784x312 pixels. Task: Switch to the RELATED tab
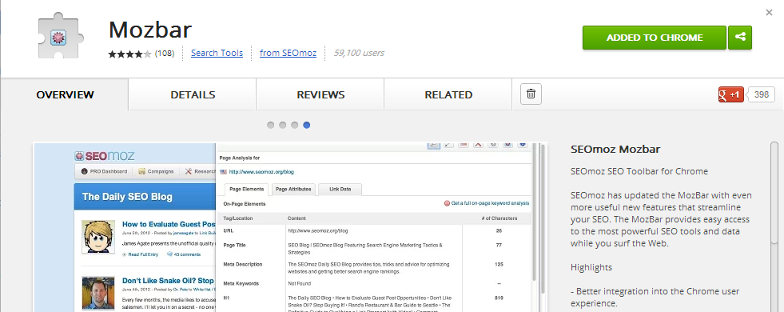click(448, 94)
